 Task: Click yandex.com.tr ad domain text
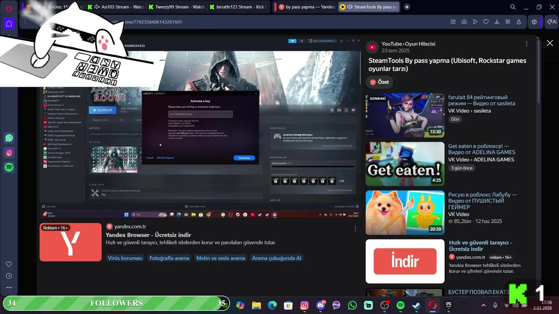tap(130, 226)
